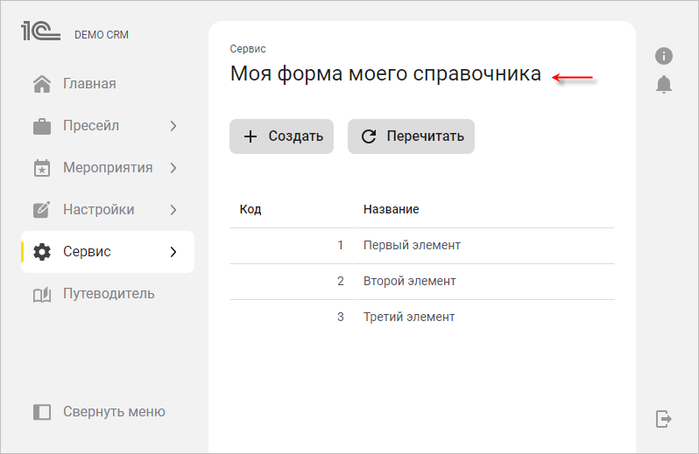The image size is (699, 454).
Task: Open Путеводитель menu item
Action: coord(109,294)
